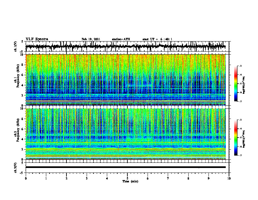Screen dimensions: 258x200
Task: Click the ch.1 spectrogram panel
Action: 126,80
